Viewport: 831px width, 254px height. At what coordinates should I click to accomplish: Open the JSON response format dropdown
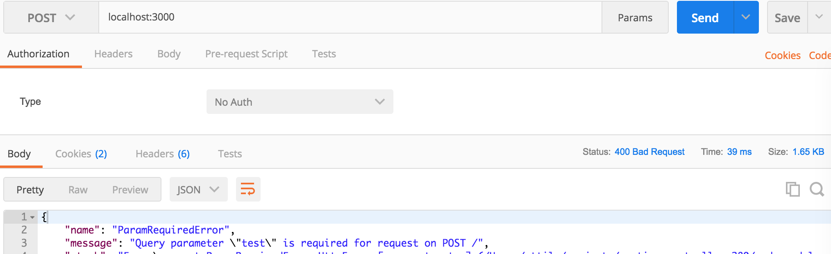[198, 189]
